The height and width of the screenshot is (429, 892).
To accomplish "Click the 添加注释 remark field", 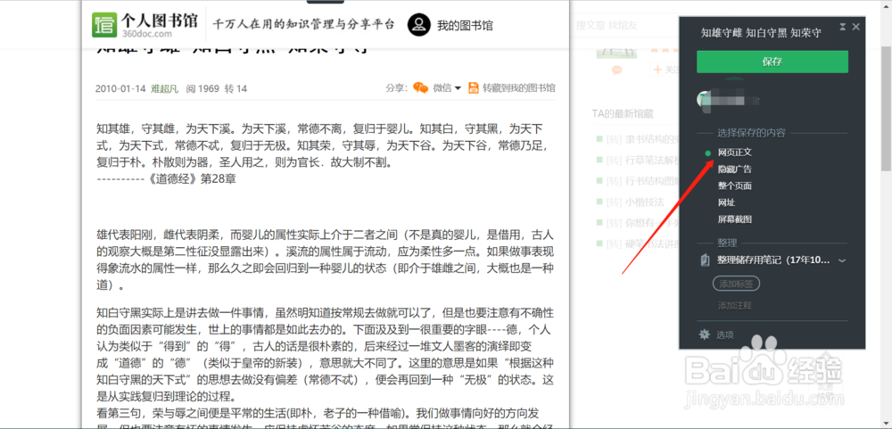I will click(734, 306).
